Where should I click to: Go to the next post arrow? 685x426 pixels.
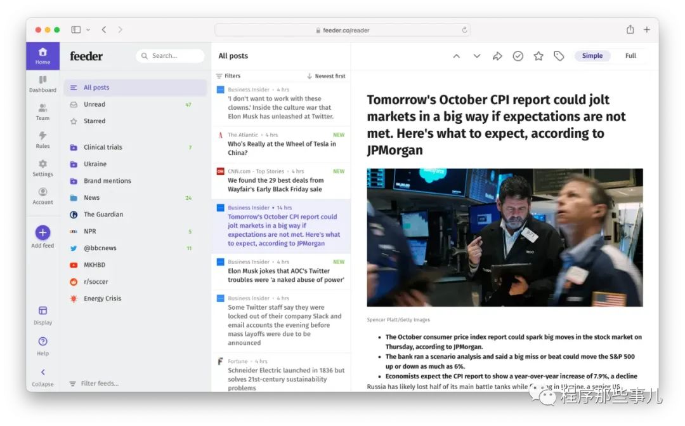point(476,56)
